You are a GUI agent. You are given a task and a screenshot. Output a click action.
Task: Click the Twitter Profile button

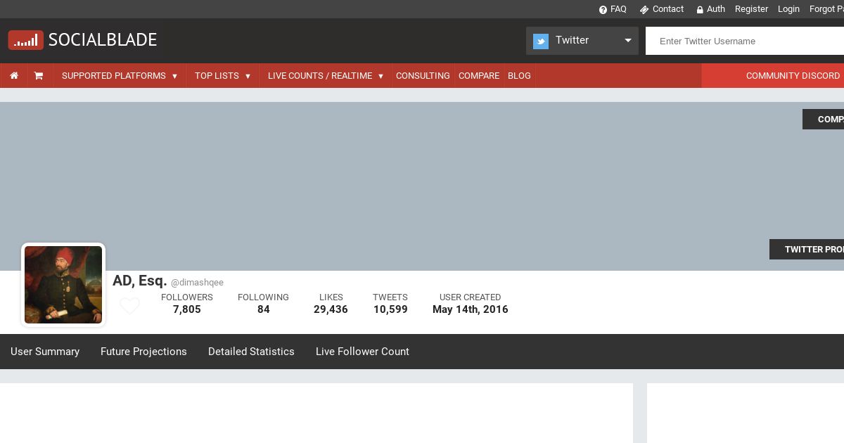(807, 249)
